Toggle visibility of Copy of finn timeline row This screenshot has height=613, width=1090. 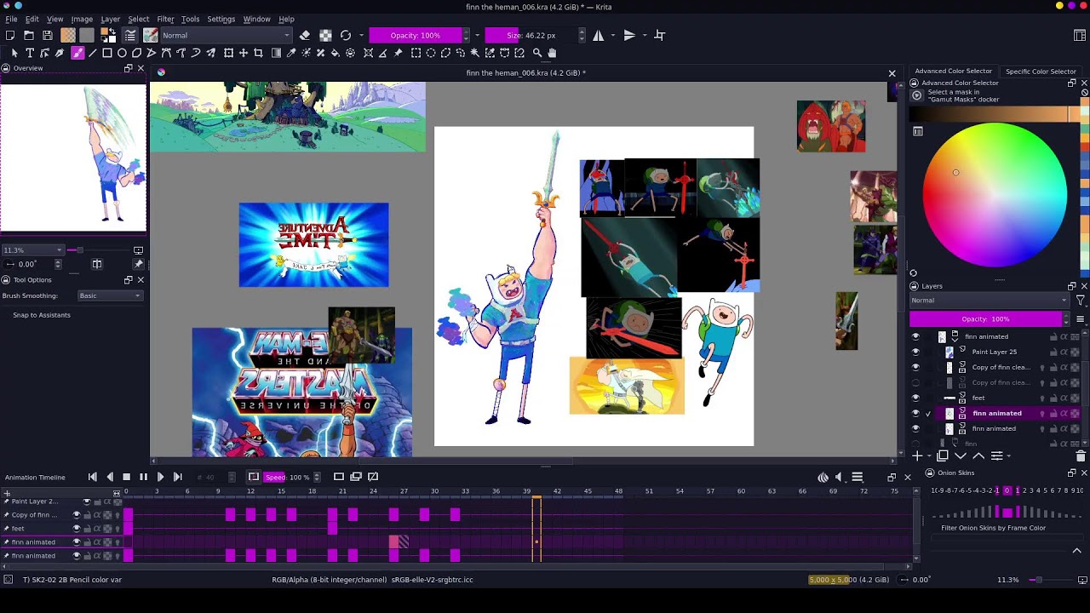76,515
